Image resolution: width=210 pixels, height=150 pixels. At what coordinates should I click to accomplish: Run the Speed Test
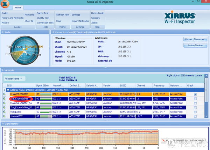pyautogui.click(x=43, y=13)
